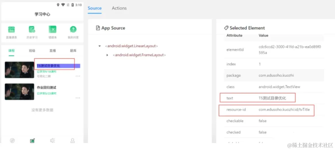335x150 pixels.
Task: Switch to the Actions tab
Action: pyautogui.click(x=119, y=8)
